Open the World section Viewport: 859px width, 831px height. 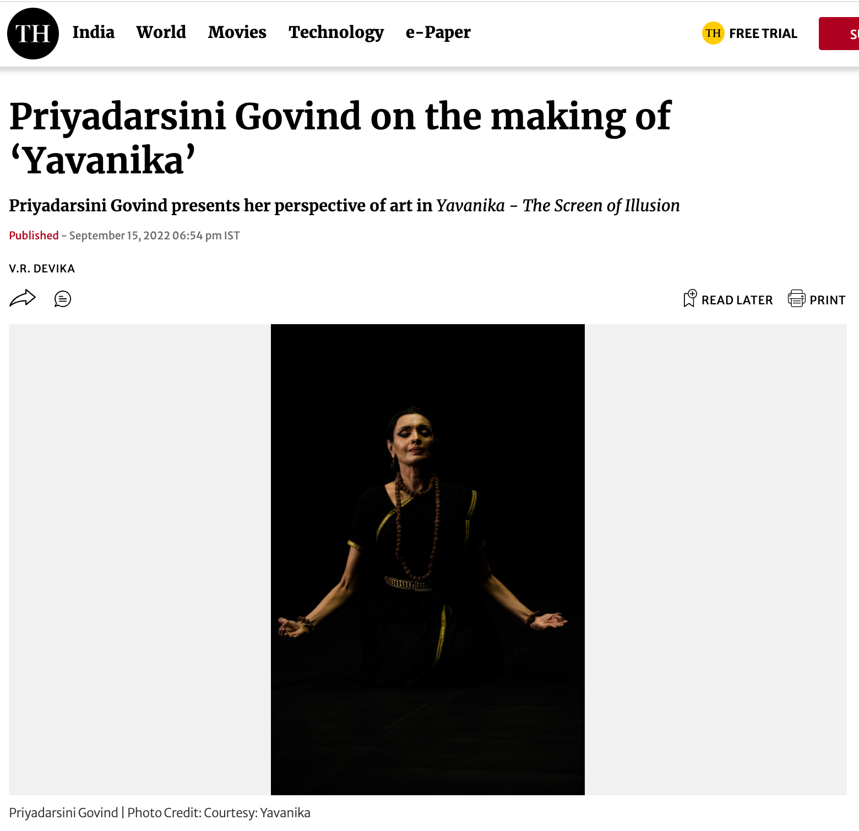point(161,32)
